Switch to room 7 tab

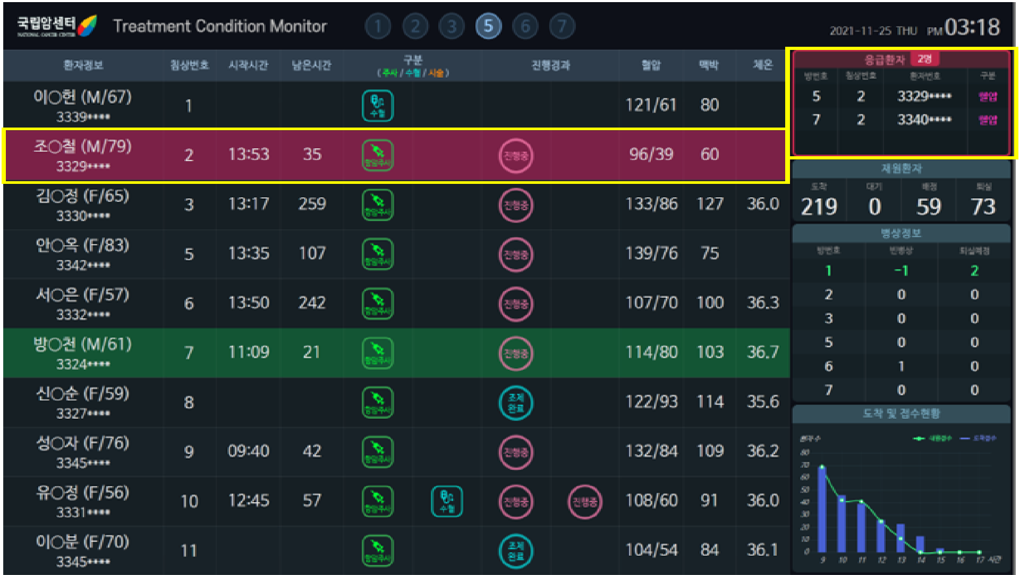[x=562, y=26]
